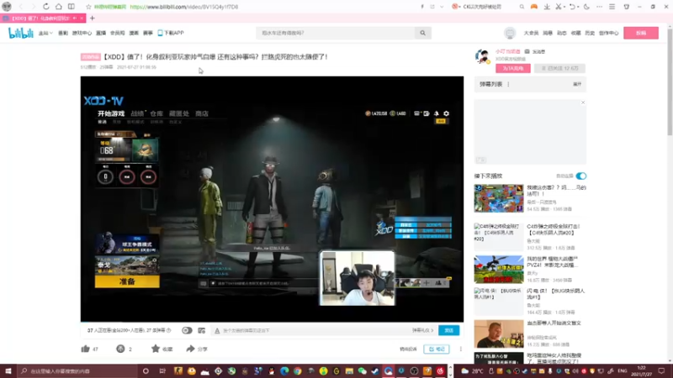Open the 大会员 header link

(531, 33)
